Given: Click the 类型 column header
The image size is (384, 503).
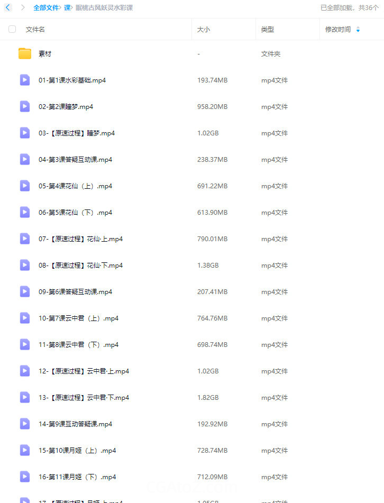Looking at the screenshot, I should (x=267, y=30).
